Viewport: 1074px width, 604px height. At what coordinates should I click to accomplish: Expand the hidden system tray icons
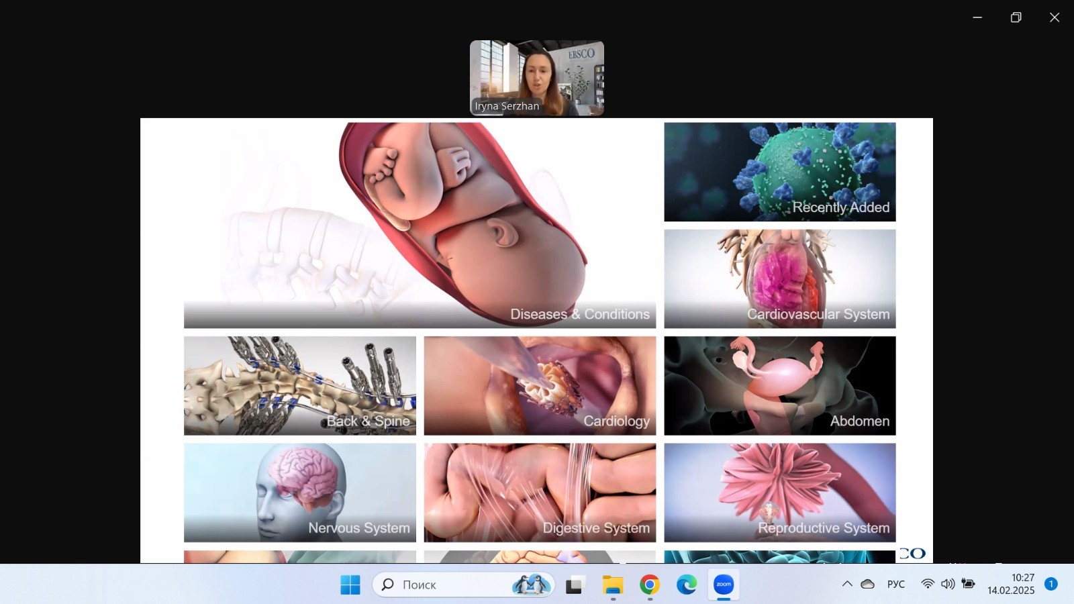click(x=847, y=584)
